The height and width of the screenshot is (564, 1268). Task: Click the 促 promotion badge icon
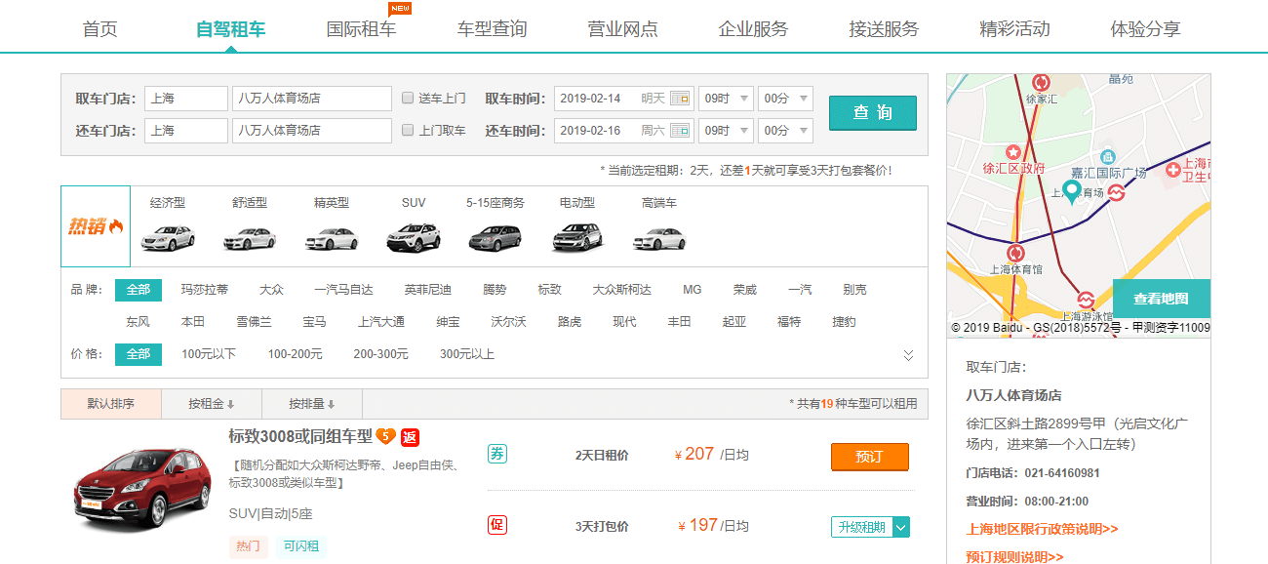(x=497, y=525)
